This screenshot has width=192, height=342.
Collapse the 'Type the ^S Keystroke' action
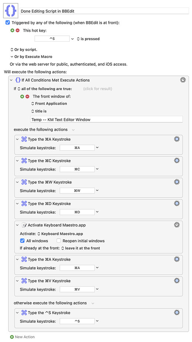click(x=17, y=313)
